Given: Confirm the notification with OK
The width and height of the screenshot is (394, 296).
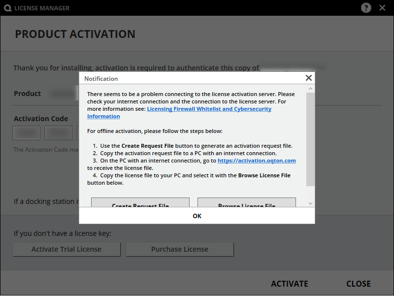Looking at the screenshot, I should [197, 216].
